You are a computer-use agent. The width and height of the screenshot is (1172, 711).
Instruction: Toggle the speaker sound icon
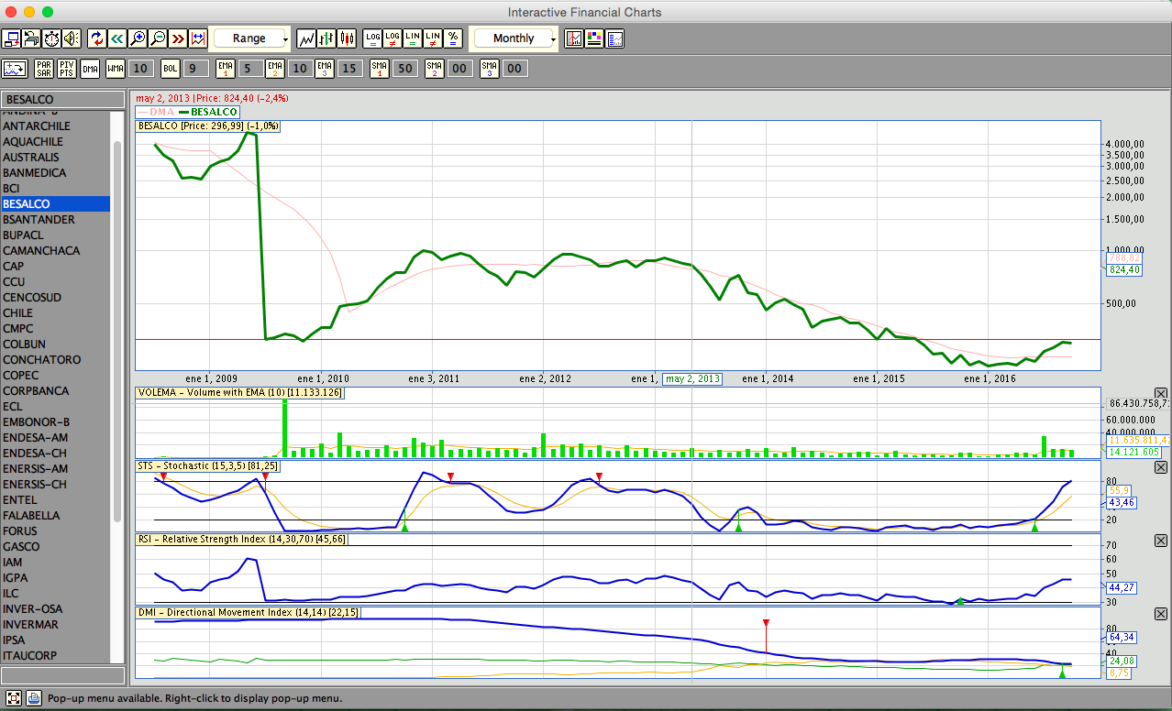[72, 38]
